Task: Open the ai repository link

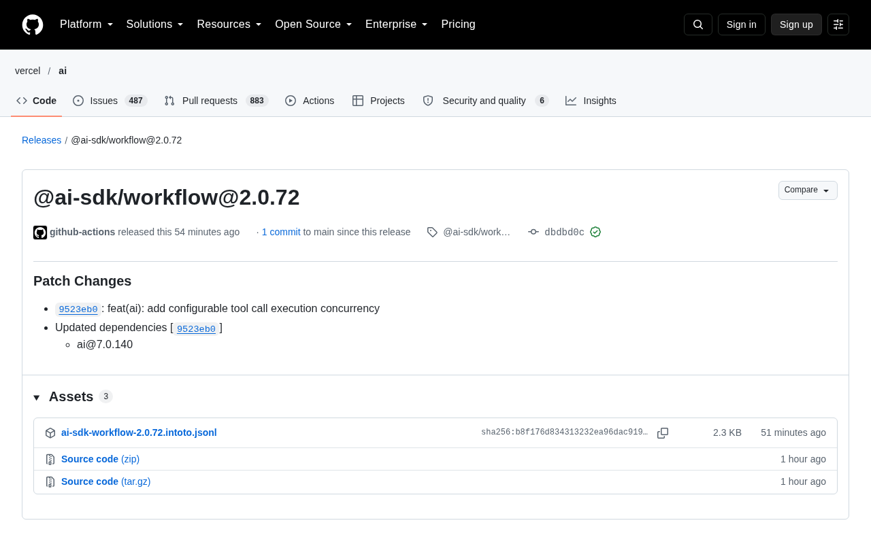Action: [63, 71]
